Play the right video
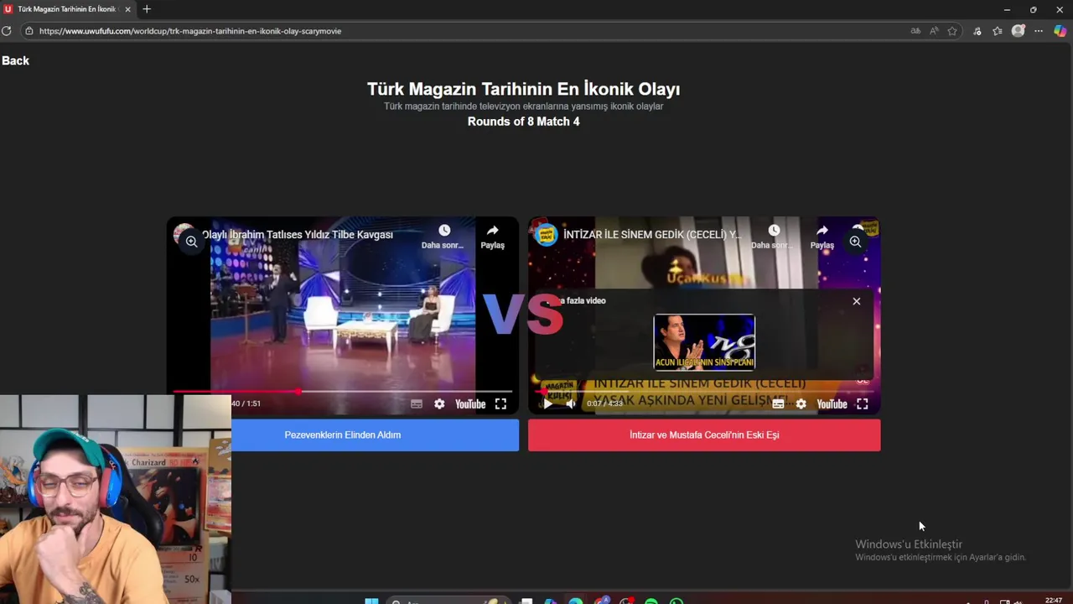 point(547,404)
